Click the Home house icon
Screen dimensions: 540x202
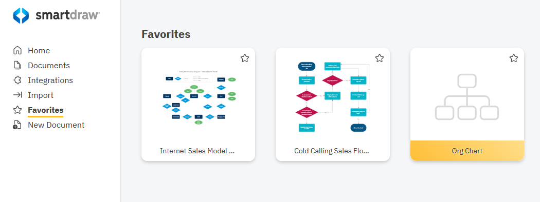(17, 50)
